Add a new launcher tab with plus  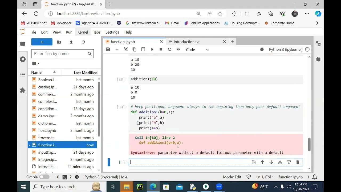coord(233,41)
